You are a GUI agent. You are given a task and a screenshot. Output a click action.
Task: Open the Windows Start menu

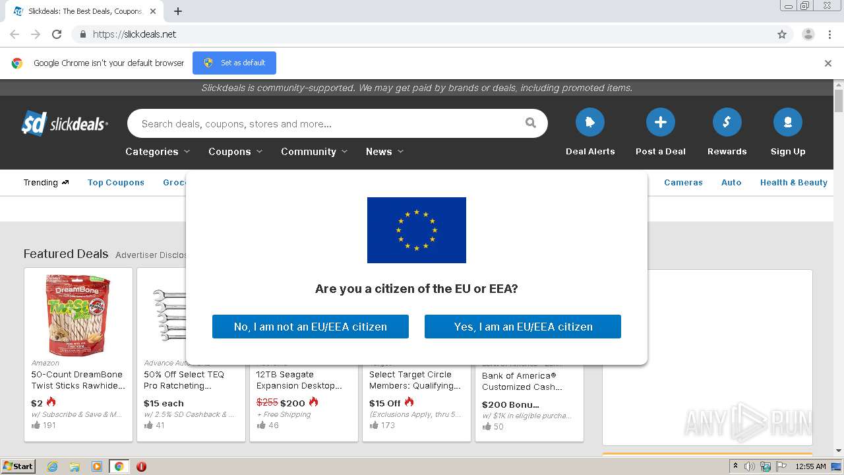click(x=18, y=466)
